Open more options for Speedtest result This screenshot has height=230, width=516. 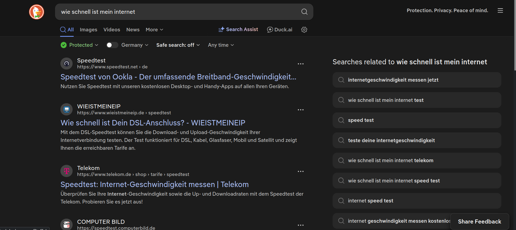click(x=300, y=64)
